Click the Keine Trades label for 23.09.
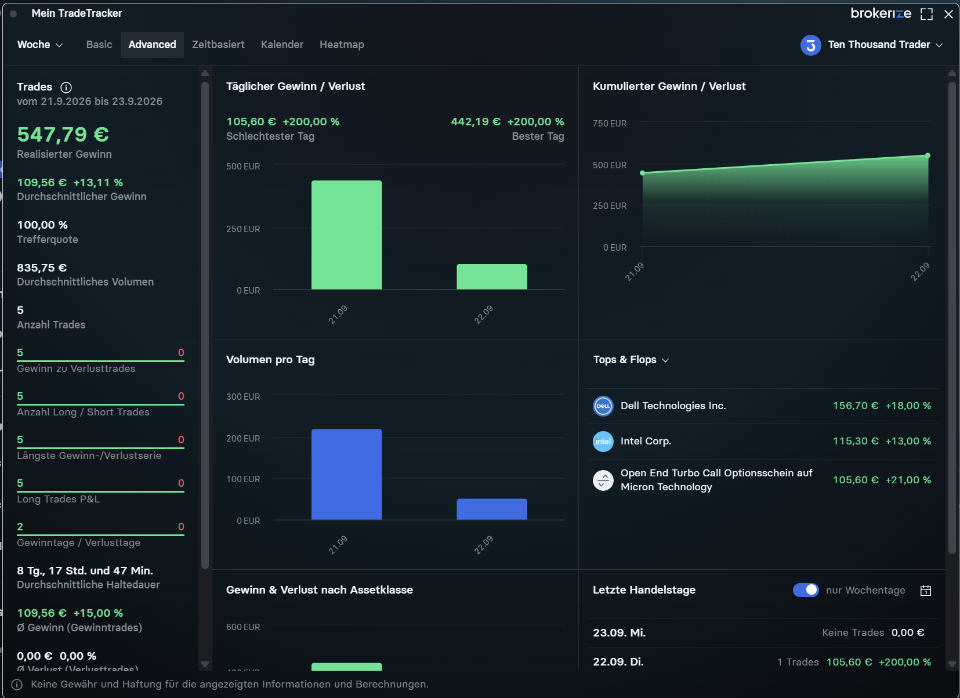The width and height of the screenshot is (960, 698). [853, 633]
